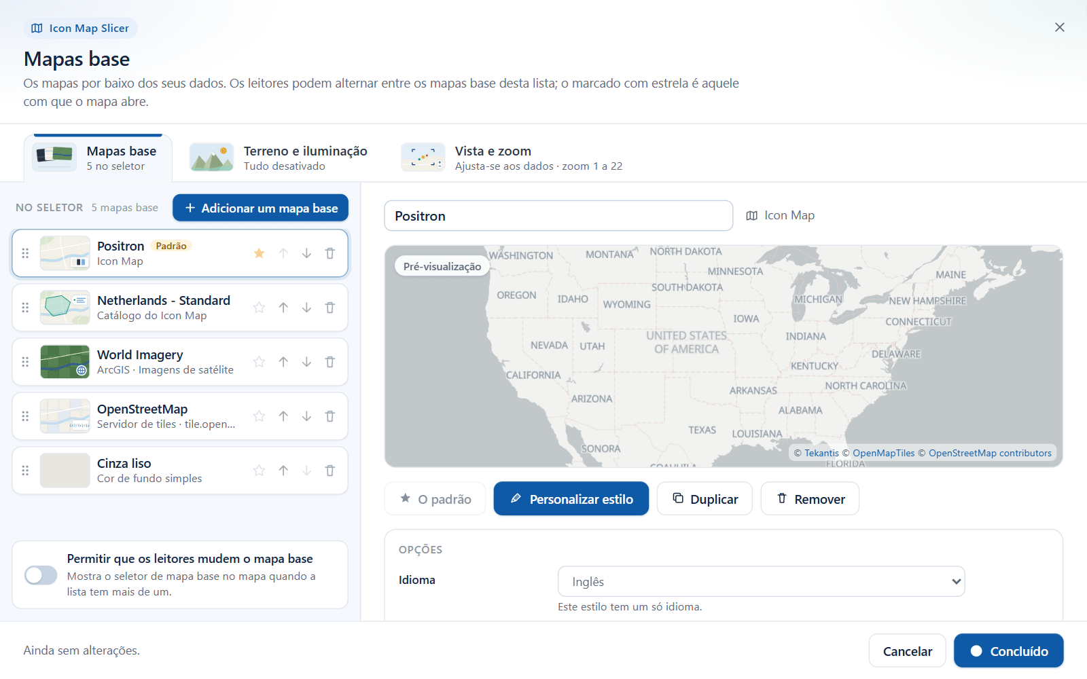The height and width of the screenshot is (679, 1087).
Task: Click the Personalizar estilo button
Action: pyautogui.click(x=571, y=499)
